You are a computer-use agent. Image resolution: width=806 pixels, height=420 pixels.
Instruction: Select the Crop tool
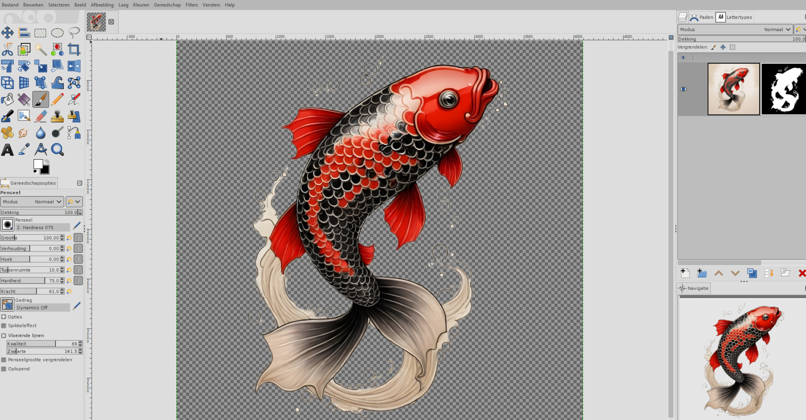coord(74,50)
